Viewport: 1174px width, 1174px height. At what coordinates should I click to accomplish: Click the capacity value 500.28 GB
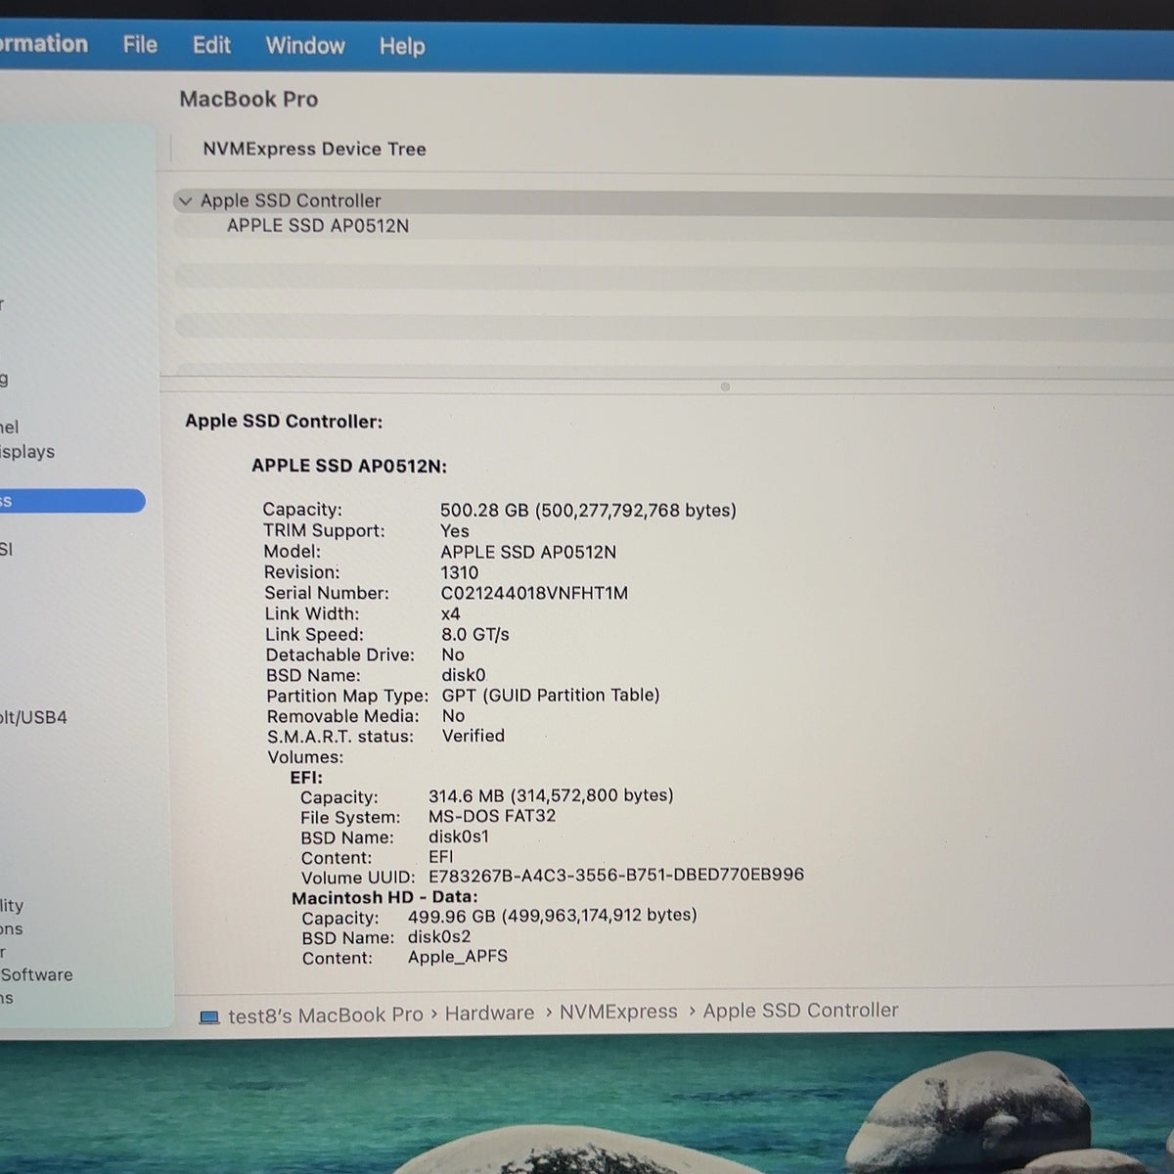(588, 510)
